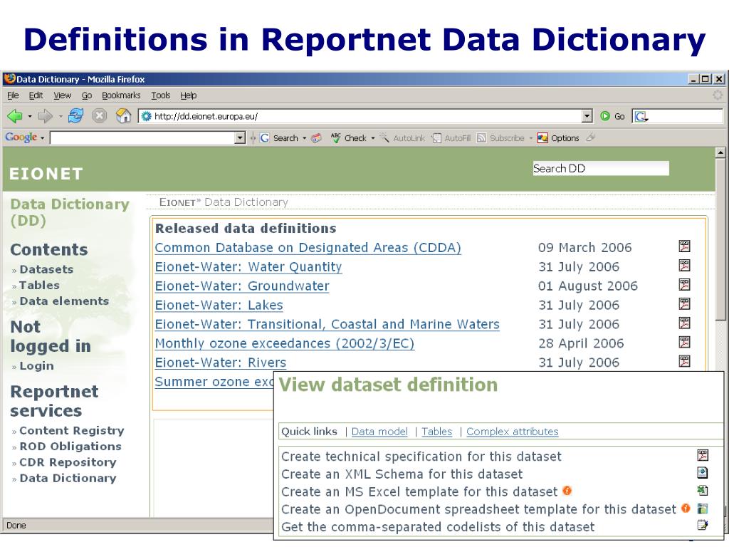The image size is (729, 547).
Task: Open the File menu
Action: point(13,95)
